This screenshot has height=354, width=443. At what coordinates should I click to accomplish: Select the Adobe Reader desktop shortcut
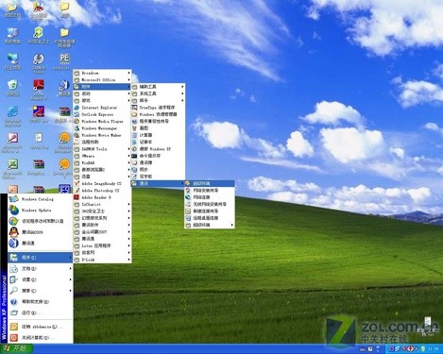pos(39,90)
